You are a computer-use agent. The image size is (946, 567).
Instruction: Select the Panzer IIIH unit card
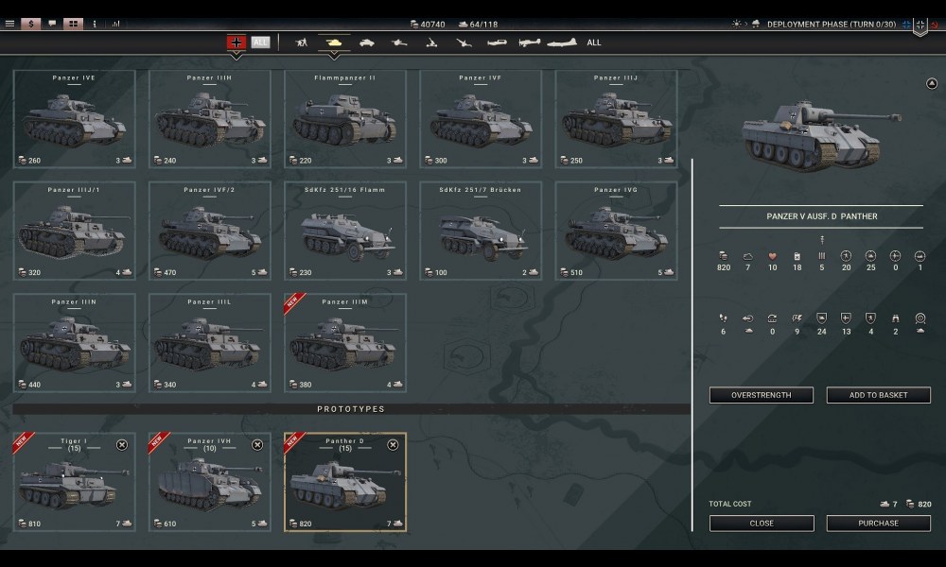click(x=210, y=119)
